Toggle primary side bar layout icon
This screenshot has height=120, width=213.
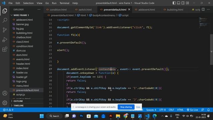[174, 3]
